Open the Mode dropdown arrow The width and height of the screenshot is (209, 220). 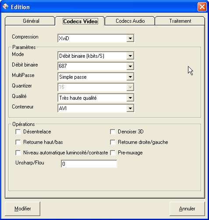click(x=130, y=56)
